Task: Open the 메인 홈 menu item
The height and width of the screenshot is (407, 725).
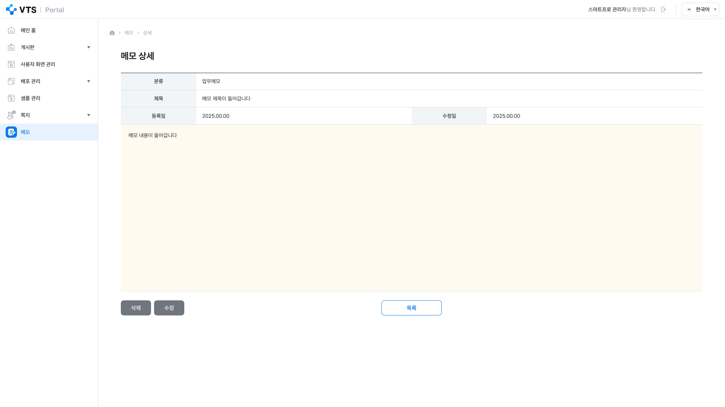Action: tap(49, 30)
